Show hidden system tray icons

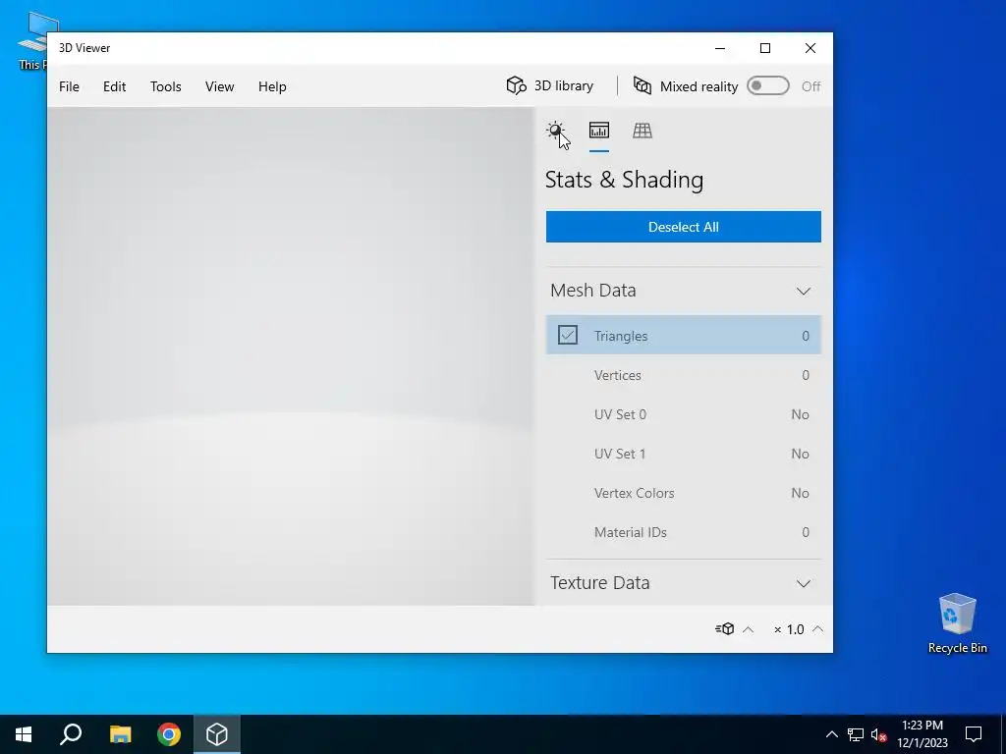click(x=831, y=734)
